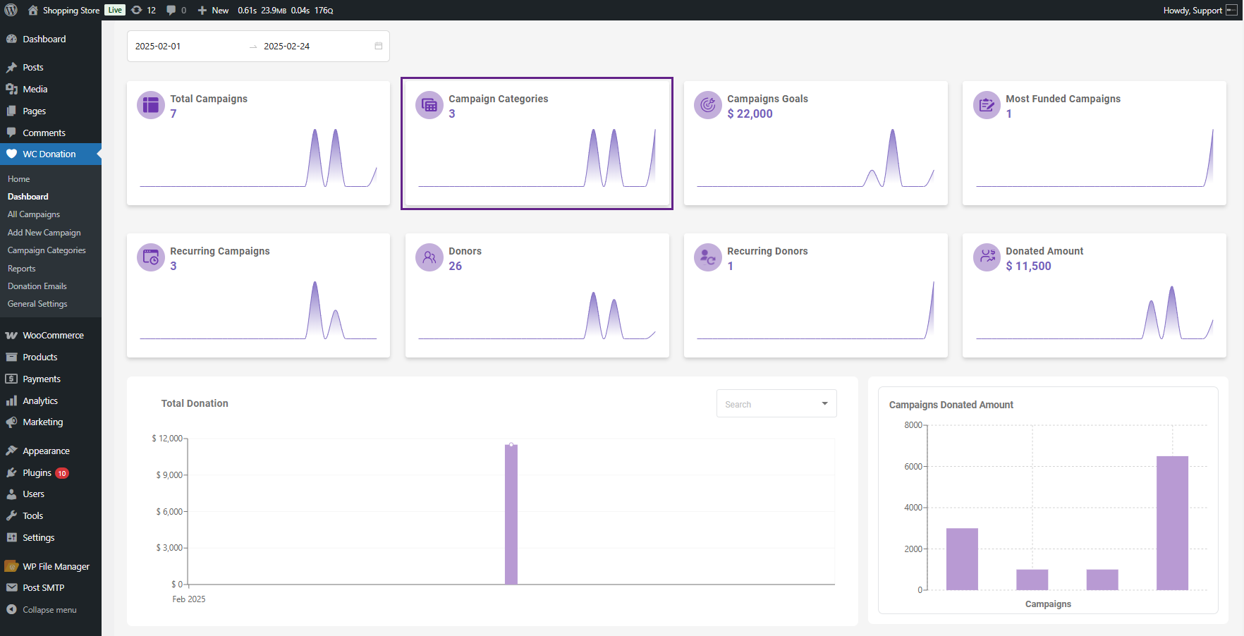
Task: Go to All Campaigns submenu link
Action: [x=34, y=214]
